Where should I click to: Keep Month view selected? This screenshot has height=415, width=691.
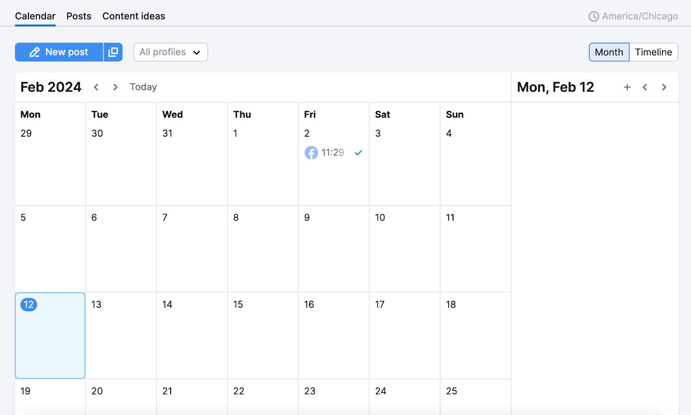609,52
